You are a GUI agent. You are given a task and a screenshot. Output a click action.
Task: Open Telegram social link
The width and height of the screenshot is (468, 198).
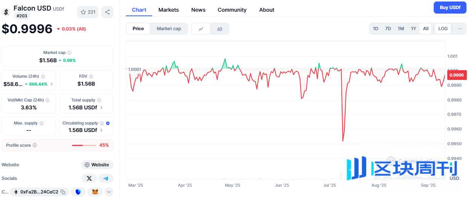(x=106, y=178)
